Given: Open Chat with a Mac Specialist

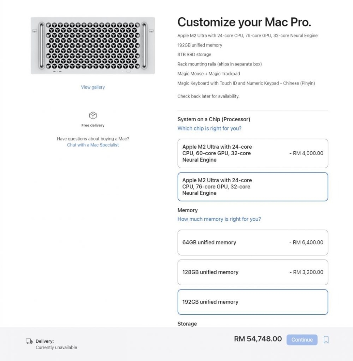Looking at the screenshot, I should pos(93,145).
